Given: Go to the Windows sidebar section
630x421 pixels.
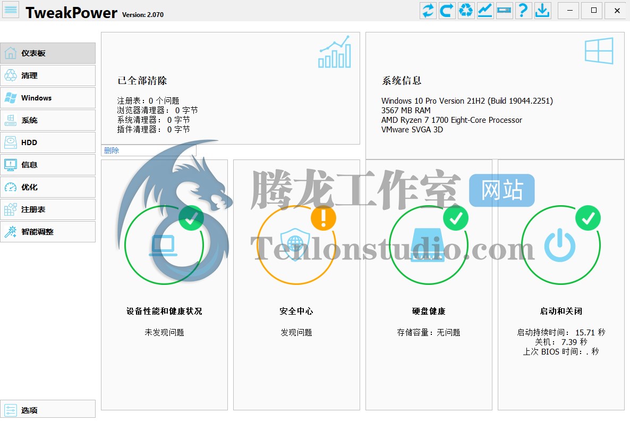Looking at the screenshot, I should 48,98.
